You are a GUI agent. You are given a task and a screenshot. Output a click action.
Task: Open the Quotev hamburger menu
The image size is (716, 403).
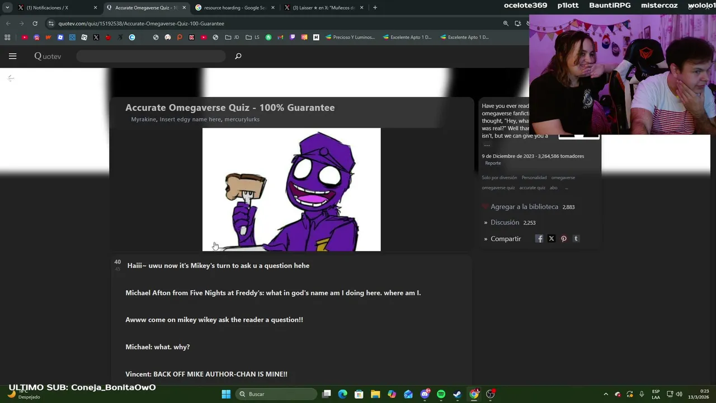(12, 56)
